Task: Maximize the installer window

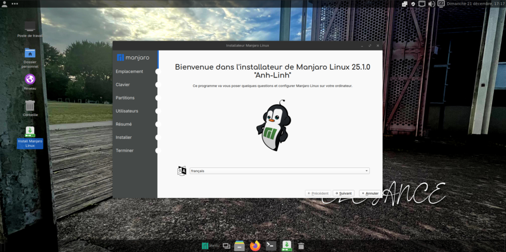Action: coord(370,45)
